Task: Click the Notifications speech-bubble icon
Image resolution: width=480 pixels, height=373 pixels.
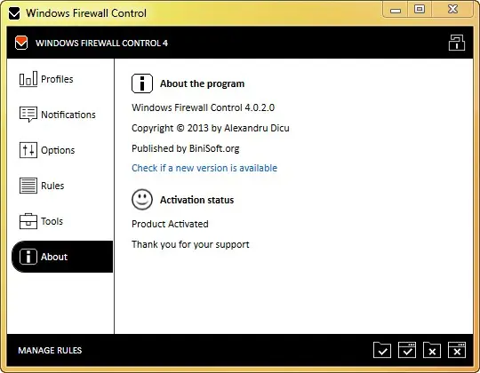Action: click(x=28, y=115)
